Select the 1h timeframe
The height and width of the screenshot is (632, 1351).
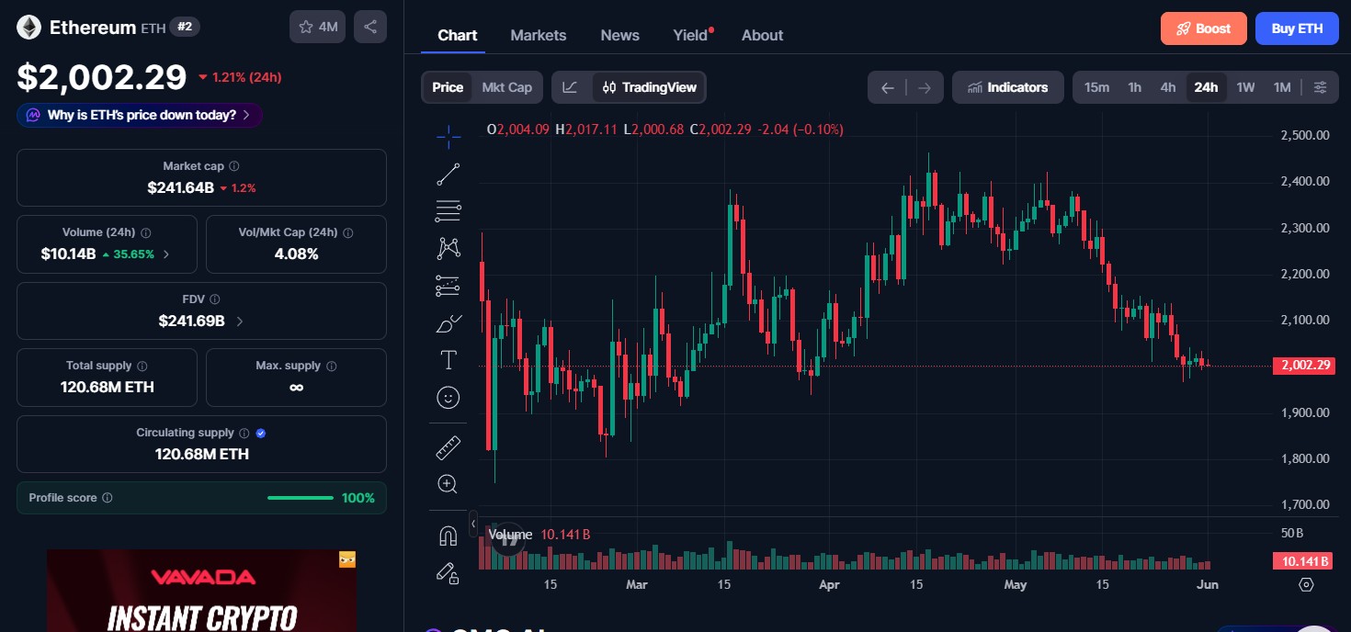pos(1135,87)
